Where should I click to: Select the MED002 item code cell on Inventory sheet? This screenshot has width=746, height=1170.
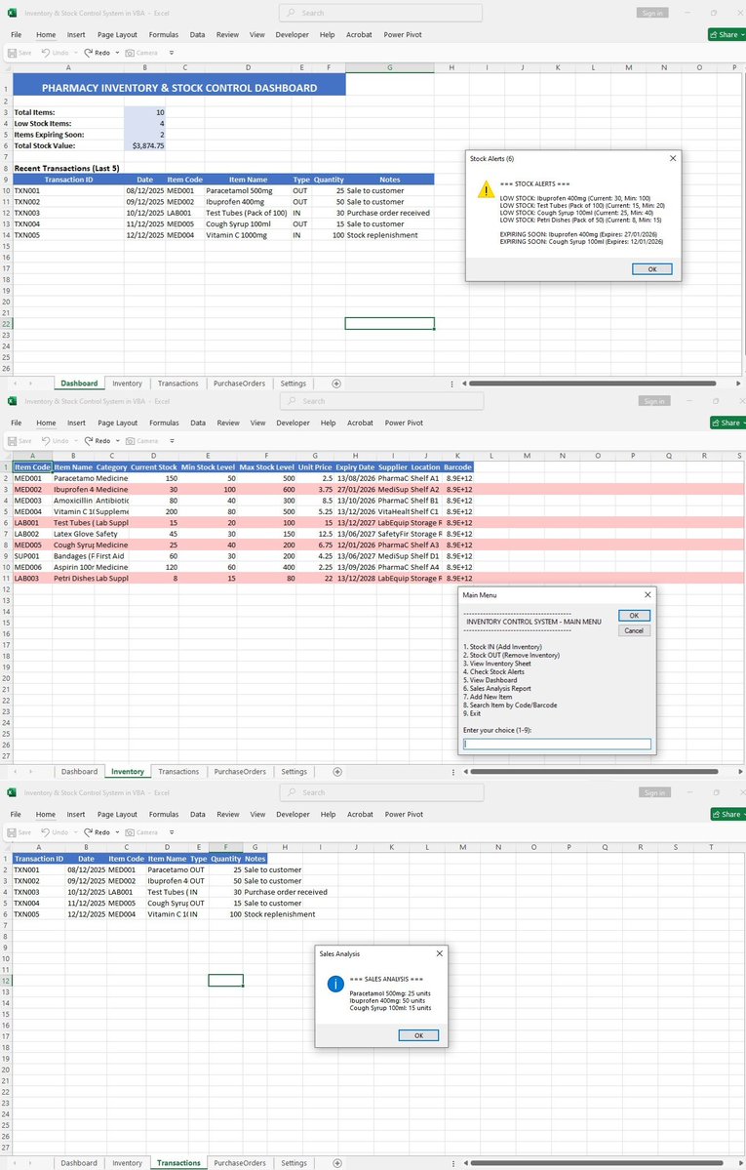click(x=31, y=490)
